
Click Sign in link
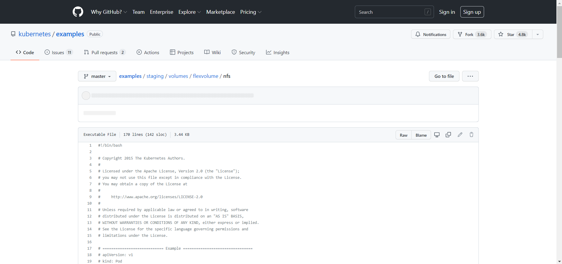(447, 12)
